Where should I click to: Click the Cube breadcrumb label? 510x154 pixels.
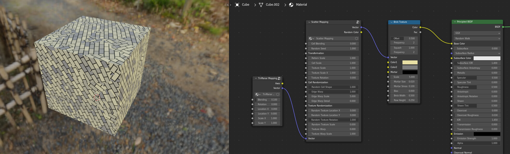tap(245, 5)
